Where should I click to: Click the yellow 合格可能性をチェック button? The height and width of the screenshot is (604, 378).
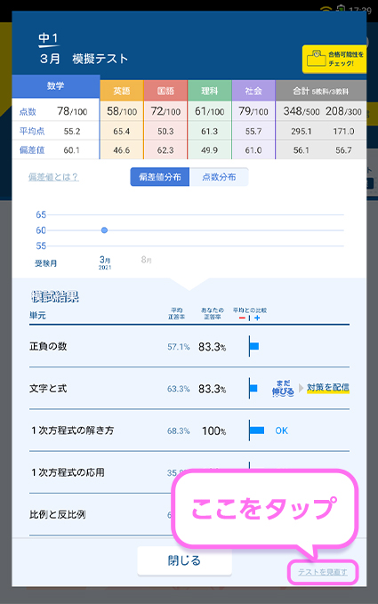point(334,59)
